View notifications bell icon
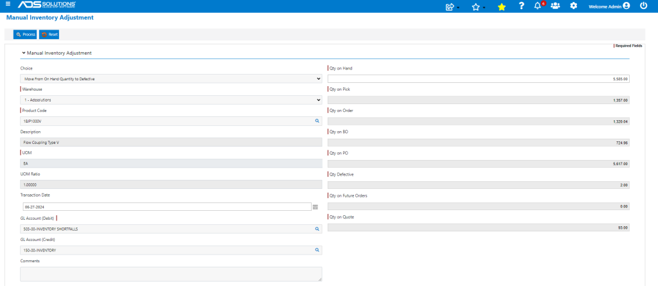This screenshot has width=658, height=286. pyautogui.click(x=538, y=6)
